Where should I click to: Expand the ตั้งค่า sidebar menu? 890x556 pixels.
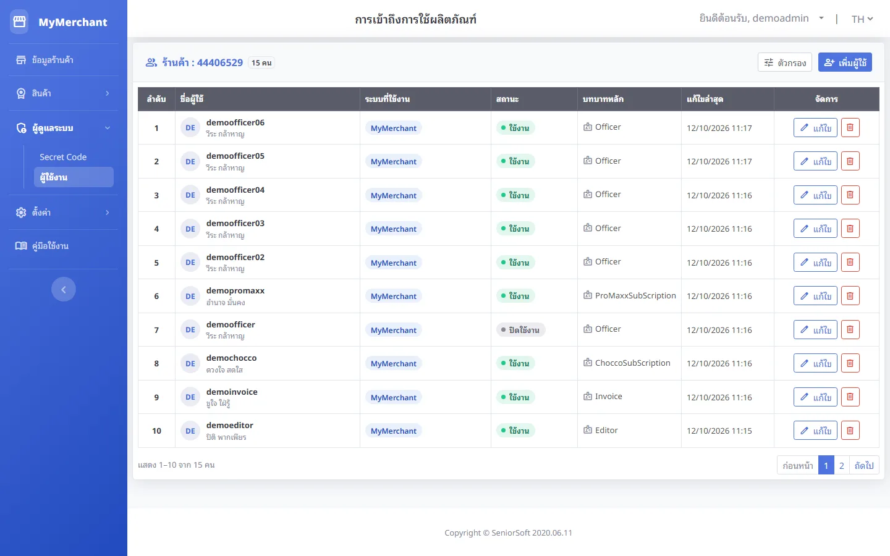pyautogui.click(x=64, y=213)
